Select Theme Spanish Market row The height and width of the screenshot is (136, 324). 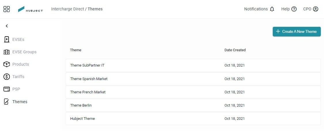point(193,79)
